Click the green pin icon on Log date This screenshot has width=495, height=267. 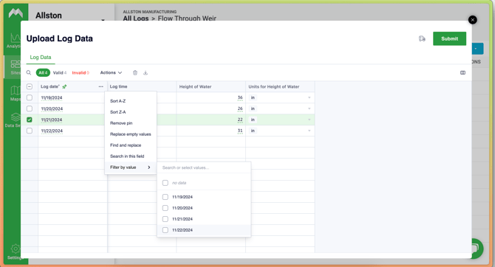click(x=64, y=87)
